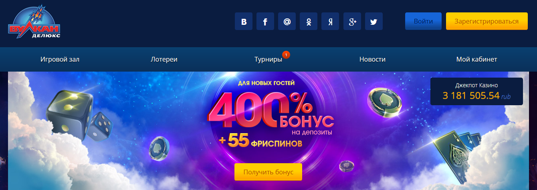Screen dimensions: 537x190
Task: Go to the Турниры section
Action: 268,59
